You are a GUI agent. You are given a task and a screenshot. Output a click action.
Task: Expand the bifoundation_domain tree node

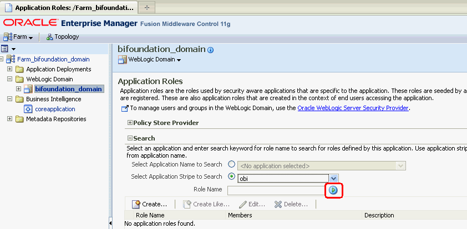[x=18, y=89]
